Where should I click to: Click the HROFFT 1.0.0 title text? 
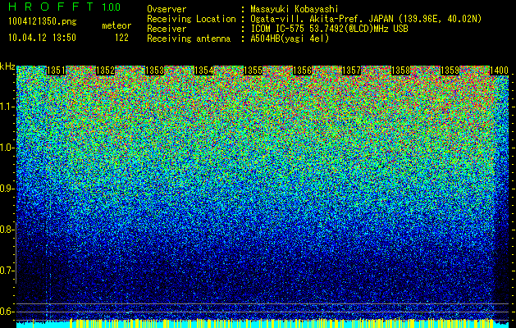pos(65,7)
